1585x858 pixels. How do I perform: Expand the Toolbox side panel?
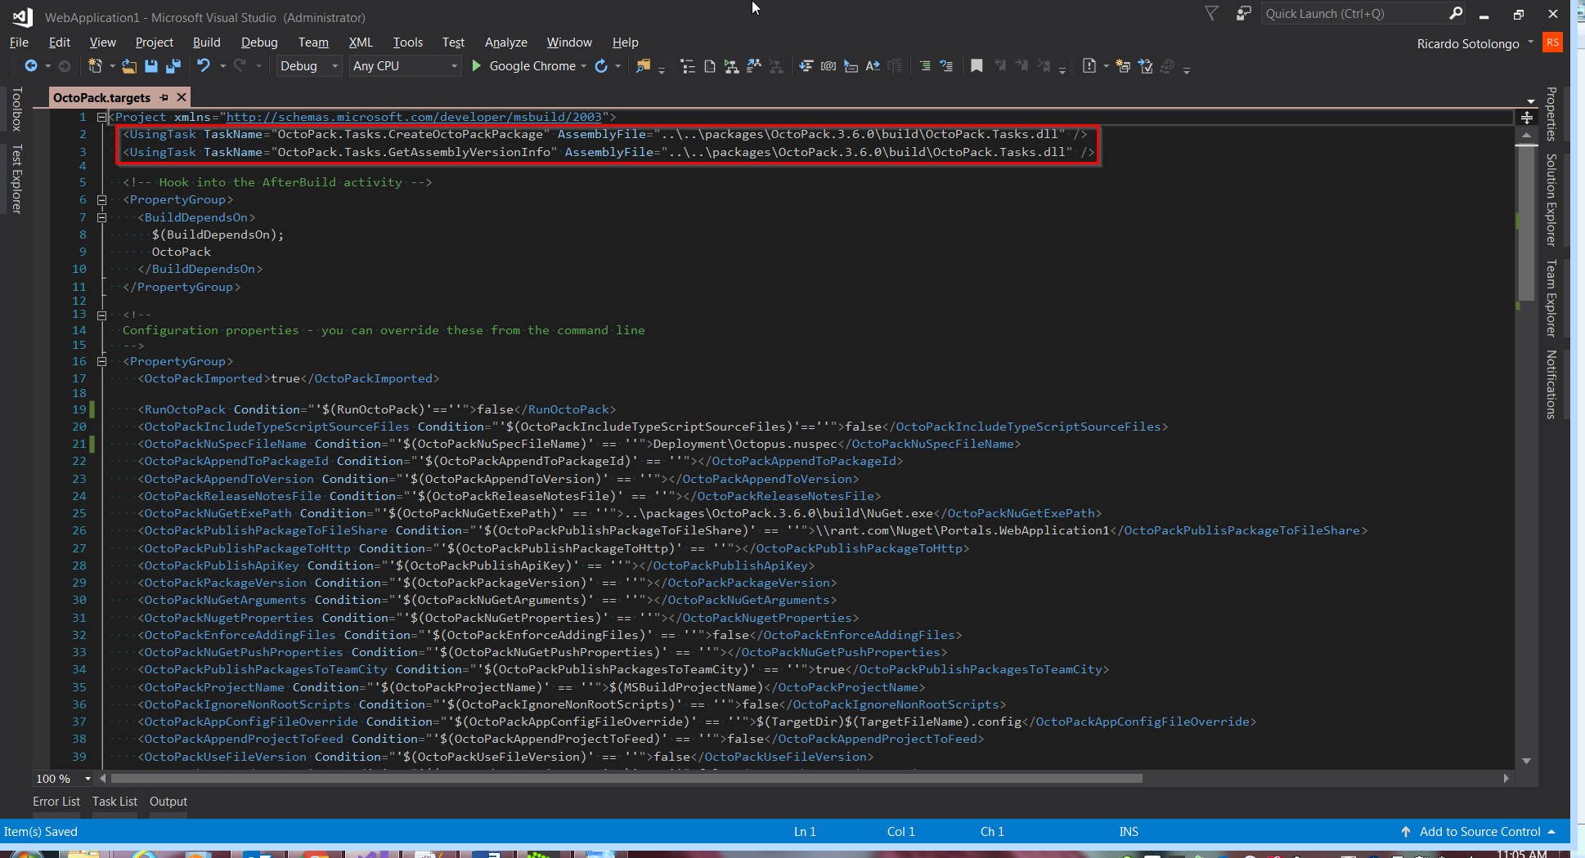pyautogui.click(x=16, y=109)
